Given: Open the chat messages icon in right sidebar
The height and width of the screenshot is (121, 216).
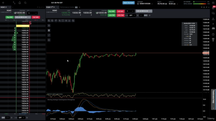Looking at the screenshot, I should click(x=213, y=13).
